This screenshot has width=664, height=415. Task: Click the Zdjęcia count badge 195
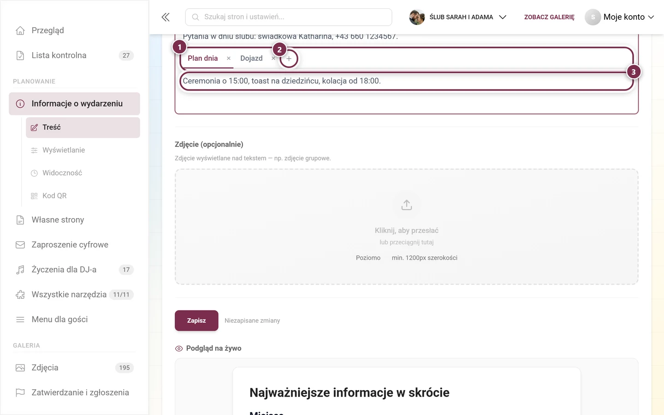point(125,368)
